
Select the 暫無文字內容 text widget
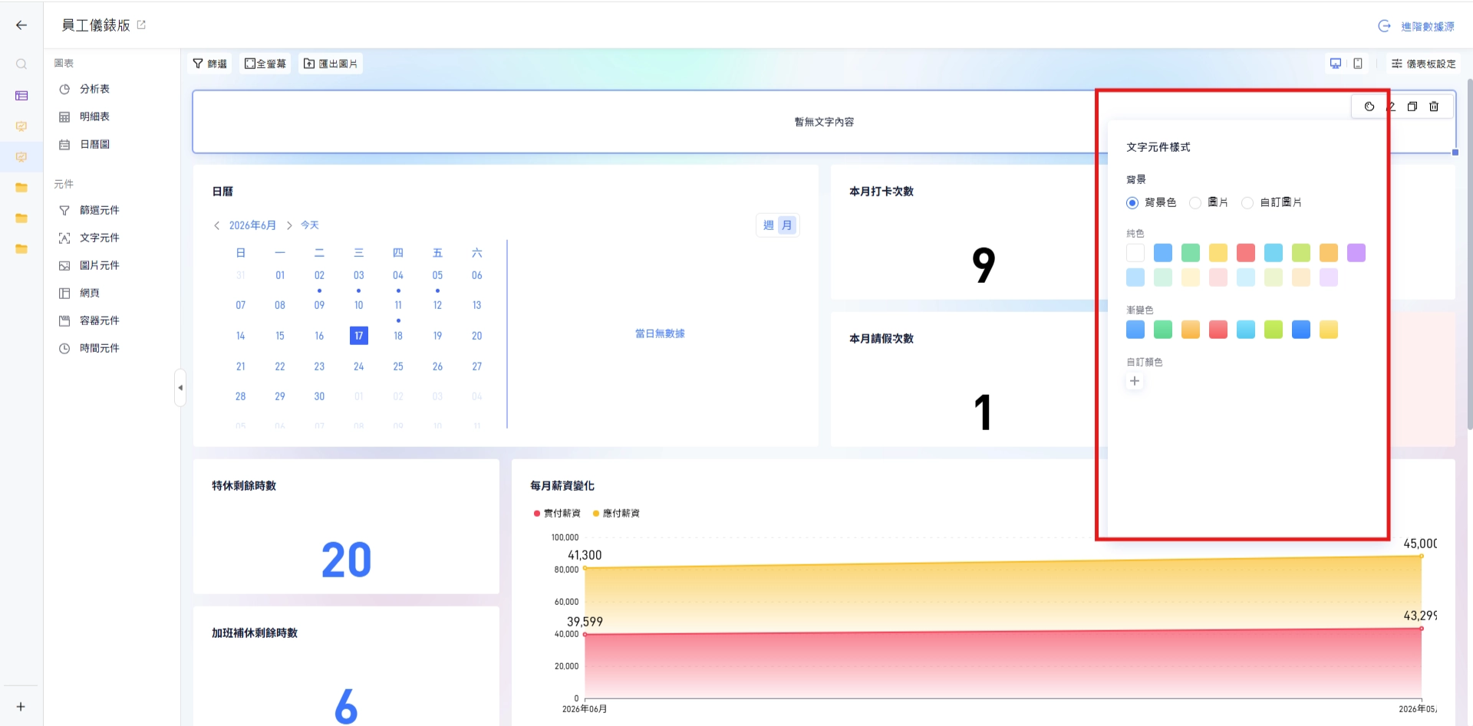click(824, 122)
